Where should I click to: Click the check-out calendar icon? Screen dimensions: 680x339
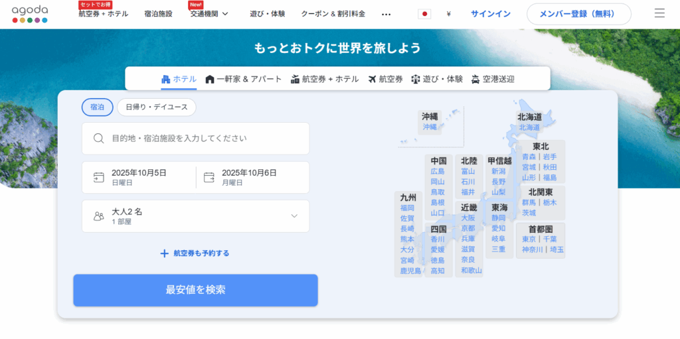point(209,177)
